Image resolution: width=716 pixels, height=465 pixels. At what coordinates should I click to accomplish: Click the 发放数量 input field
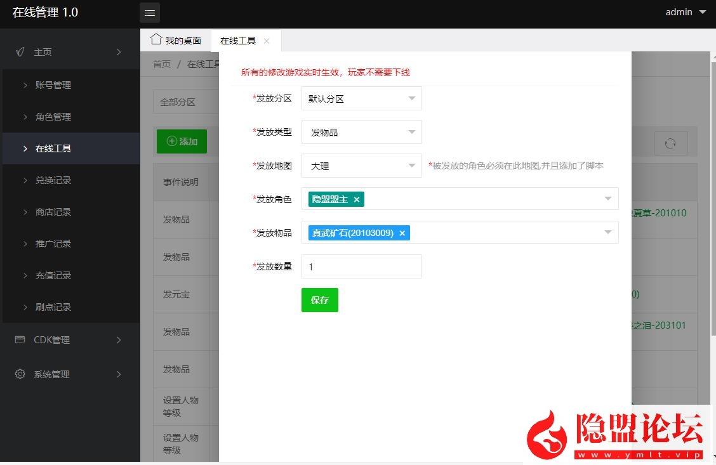point(361,266)
